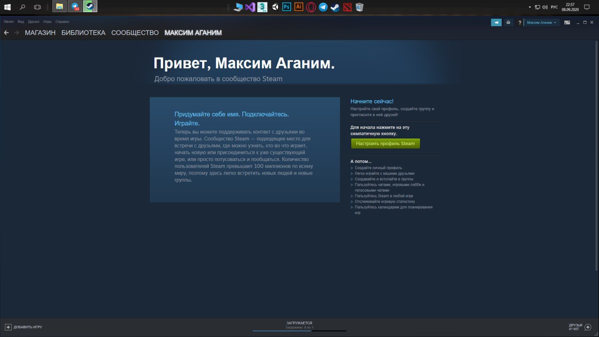The height and width of the screenshot is (337, 599).
Task: Click the heading Начните сейчас!
Action: [x=372, y=101]
